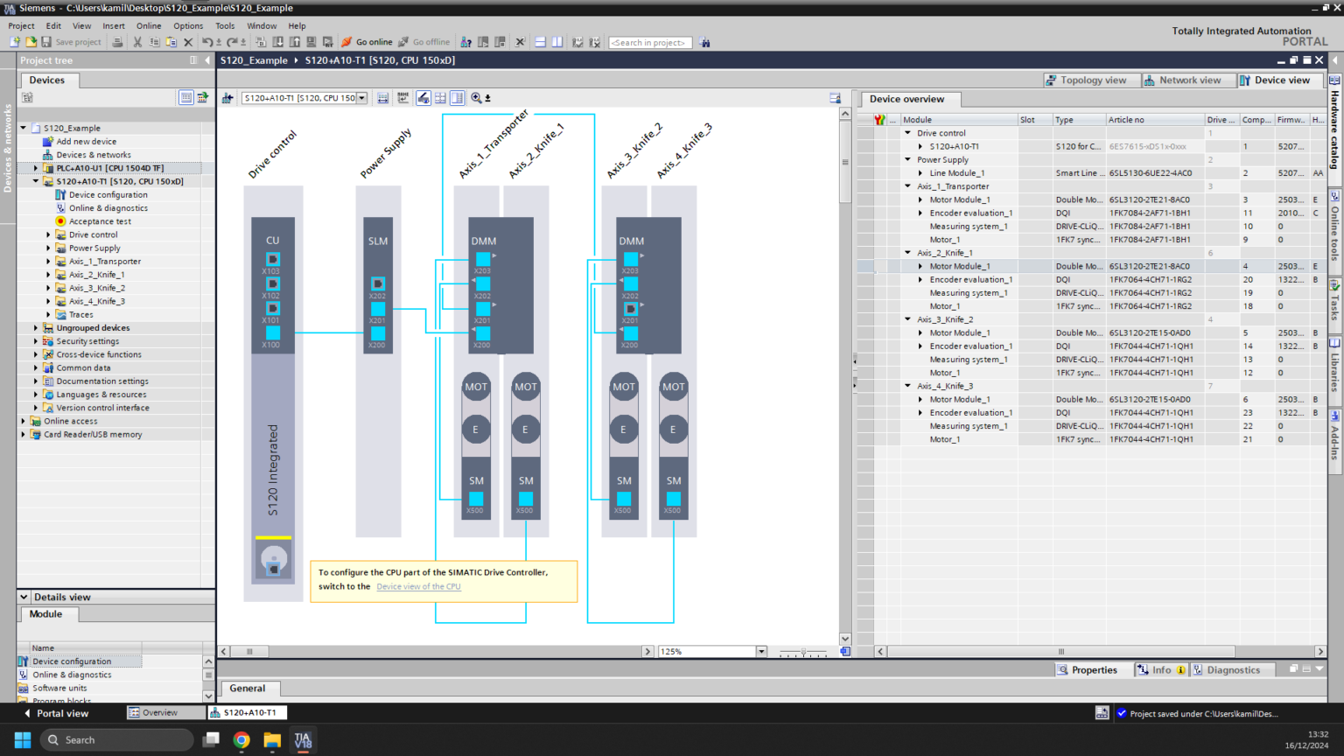Expand the Line Module_1 row
This screenshot has height=756, width=1344.
tap(920, 173)
